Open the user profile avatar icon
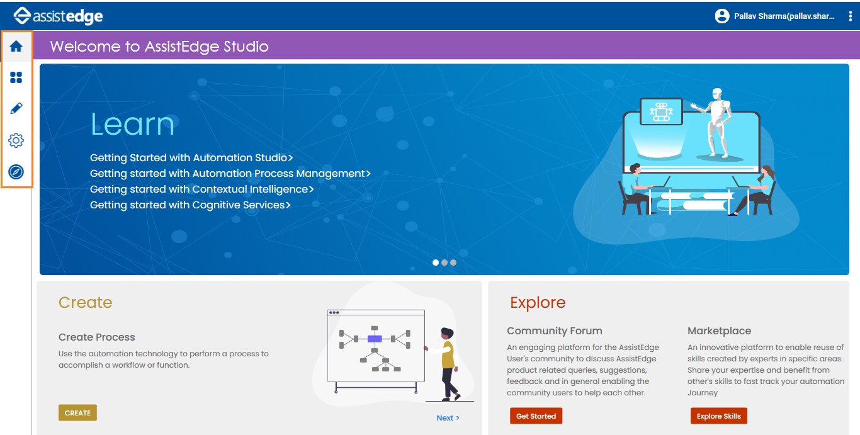Image resolution: width=860 pixels, height=435 pixels. coord(723,15)
